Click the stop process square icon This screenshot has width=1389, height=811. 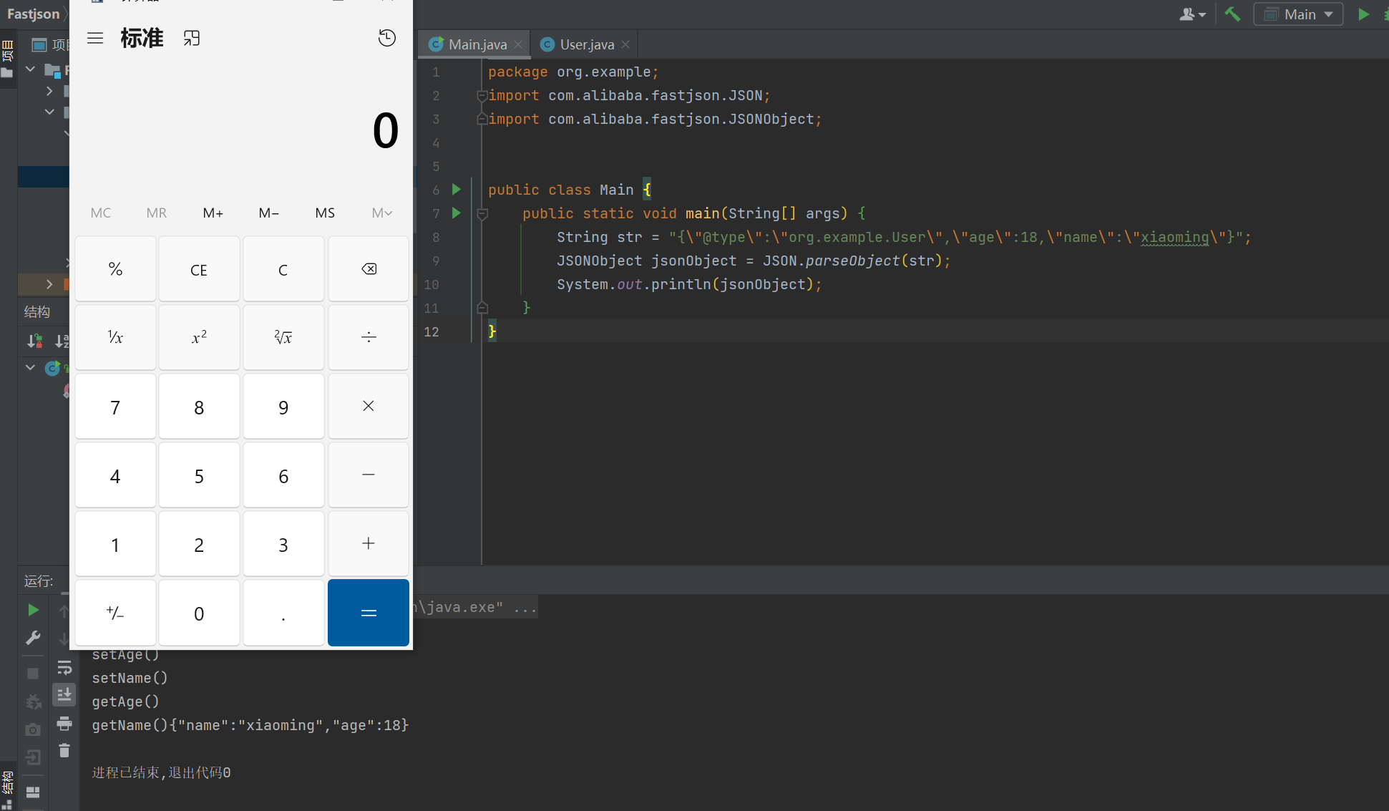click(x=33, y=674)
